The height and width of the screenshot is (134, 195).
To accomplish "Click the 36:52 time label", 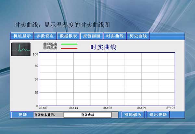I will (x=108, y=108).
